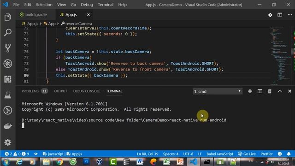This screenshot has height=166, width=295.
Task: Change end of line sequence LF
Action: pyautogui.click(x=200, y=154)
